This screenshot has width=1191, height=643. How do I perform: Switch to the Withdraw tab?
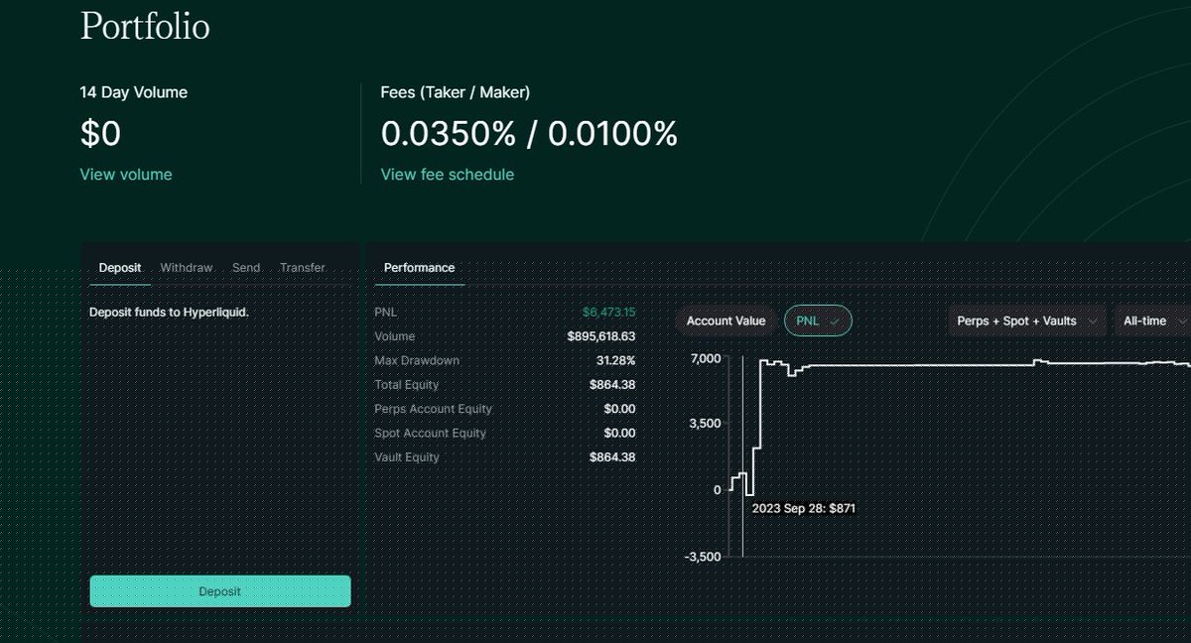point(187,268)
